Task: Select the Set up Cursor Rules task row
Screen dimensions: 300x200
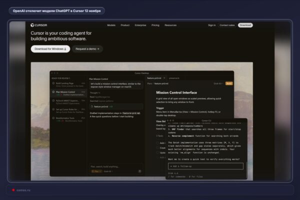Action: (68, 110)
